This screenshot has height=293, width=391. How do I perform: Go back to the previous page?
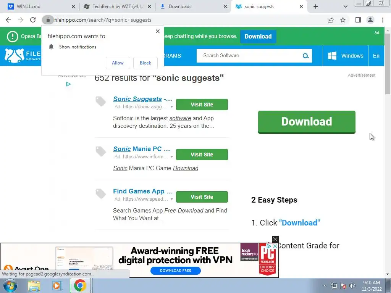[x=8, y=20]
